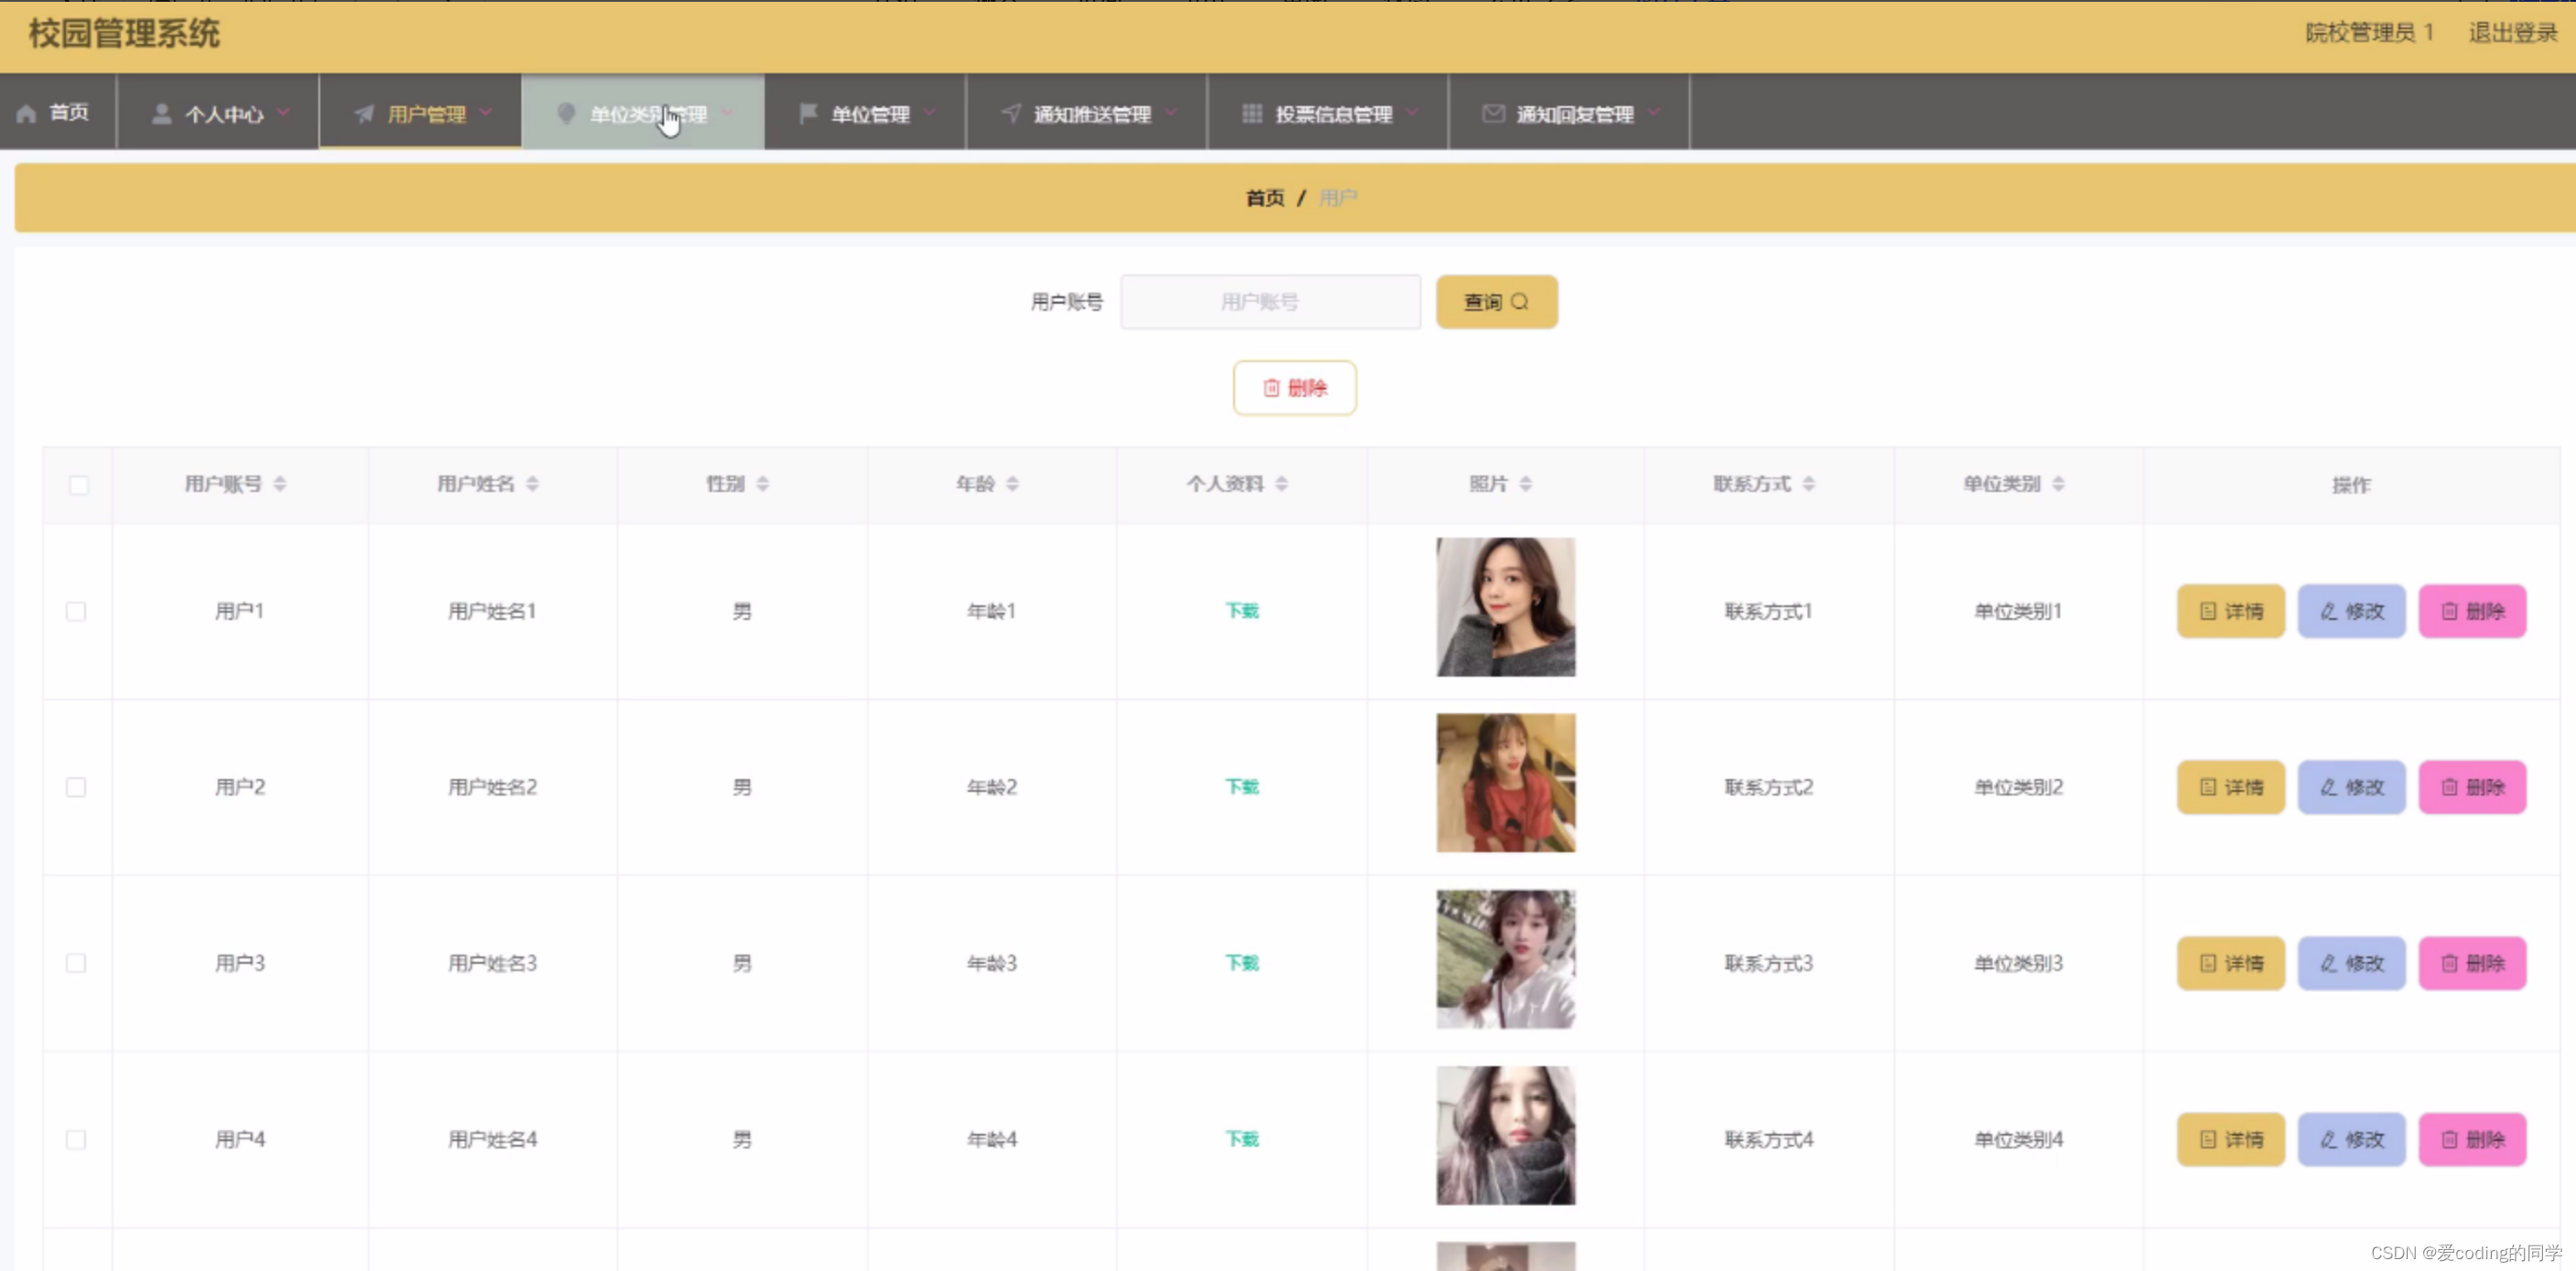2576x1271 pixels.
Task: Click the pink 删除 button for 用户2
Action: [2472, 787]
